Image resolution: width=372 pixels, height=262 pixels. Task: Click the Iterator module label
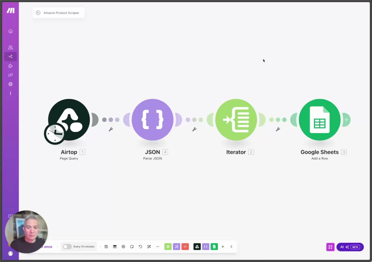(236, 152)
